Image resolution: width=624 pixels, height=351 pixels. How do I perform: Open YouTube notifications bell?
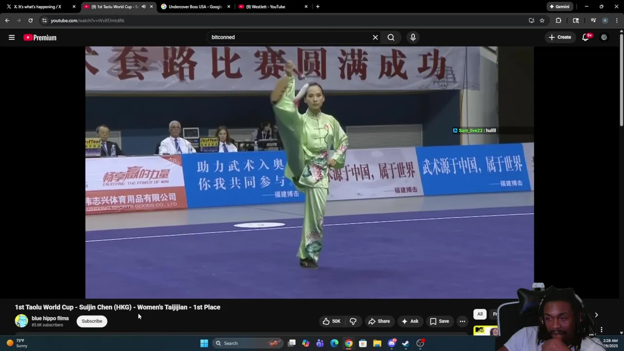coord(586,37)
